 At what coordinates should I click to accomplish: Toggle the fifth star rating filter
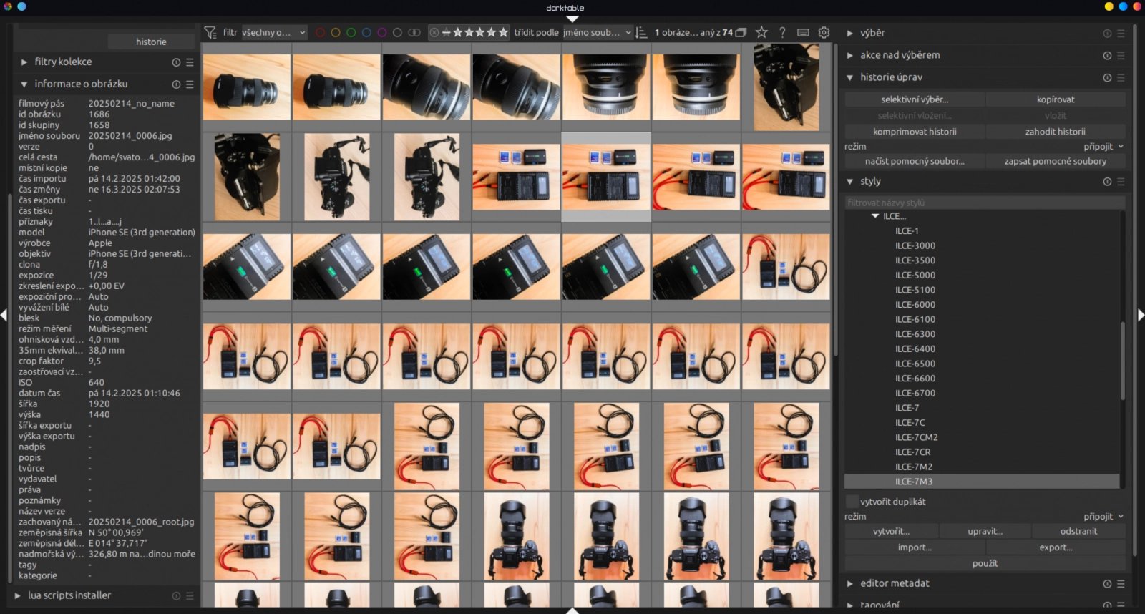click(504, 32)
